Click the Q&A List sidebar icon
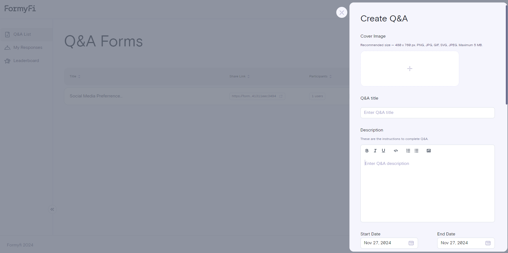Viewport: 508px width, 253px height. tap(7, 35)
